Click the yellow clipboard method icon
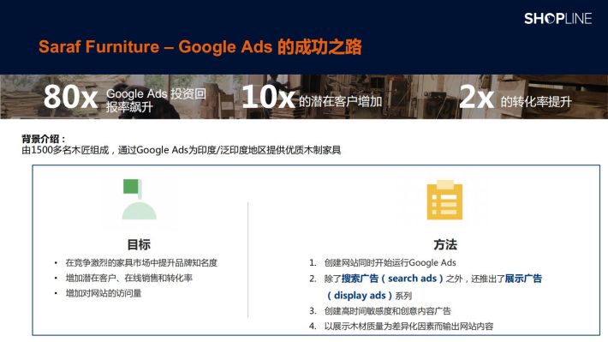The image size is (608, 342). (x=444, y=200)
